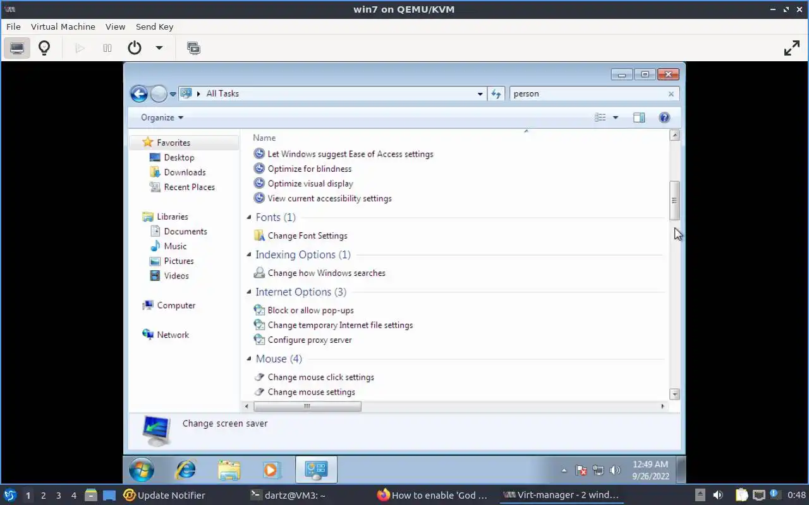This screenshot has height=505, width=809.
Task: Clear the search box text
Action: pos(671,94)
